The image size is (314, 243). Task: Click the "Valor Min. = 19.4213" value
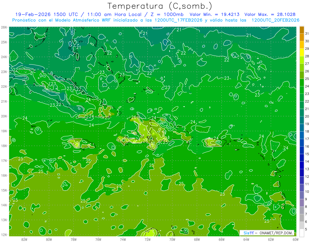pyautogui.click(x=214, y=14)
